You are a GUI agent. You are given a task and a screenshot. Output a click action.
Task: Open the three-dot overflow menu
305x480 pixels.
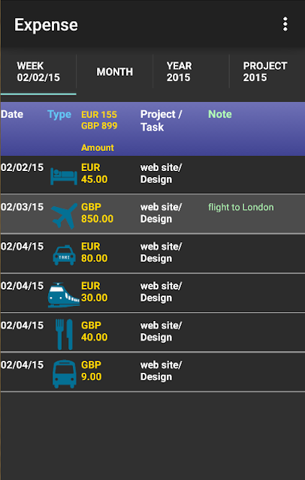[285, 24]
